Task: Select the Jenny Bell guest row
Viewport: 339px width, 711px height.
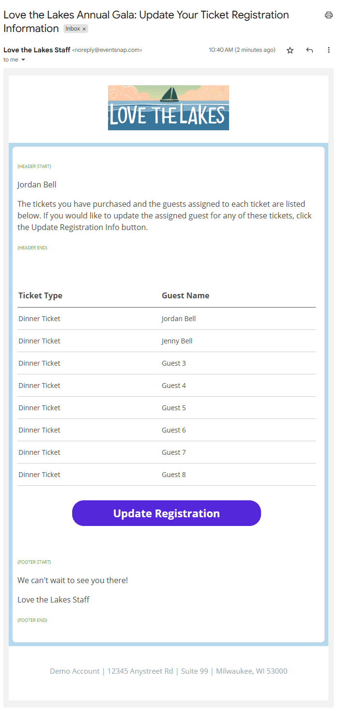Action: [x=177, y=341]
